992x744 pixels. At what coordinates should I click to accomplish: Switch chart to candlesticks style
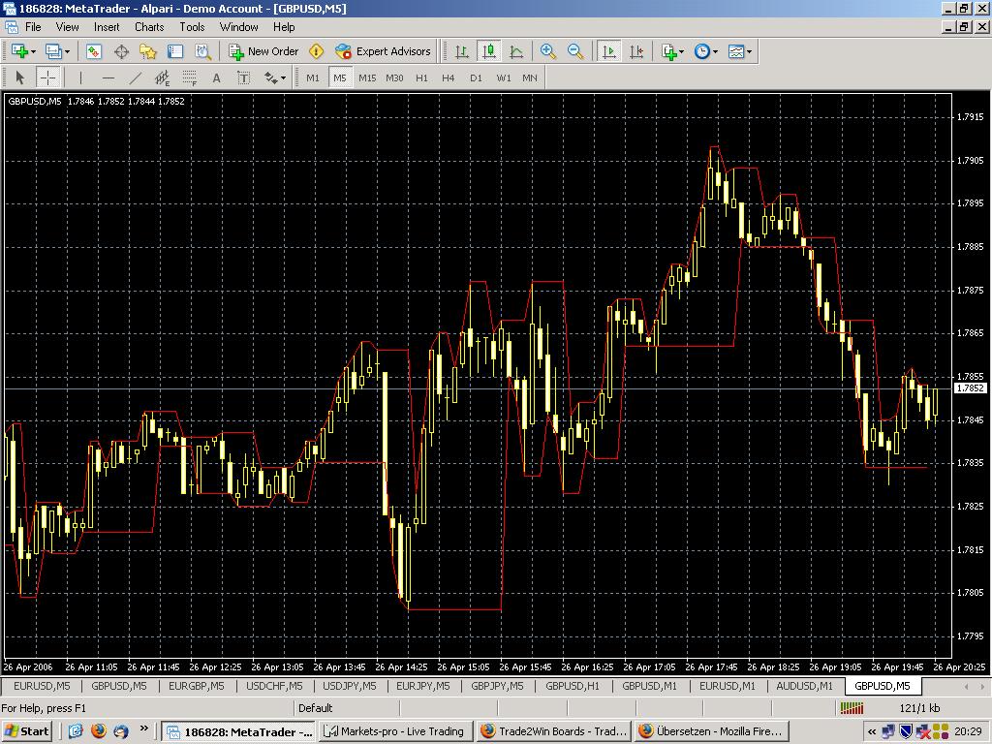click(489, 52)
